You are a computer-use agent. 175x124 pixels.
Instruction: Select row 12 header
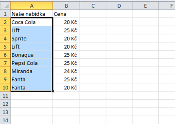click(5, 104)
